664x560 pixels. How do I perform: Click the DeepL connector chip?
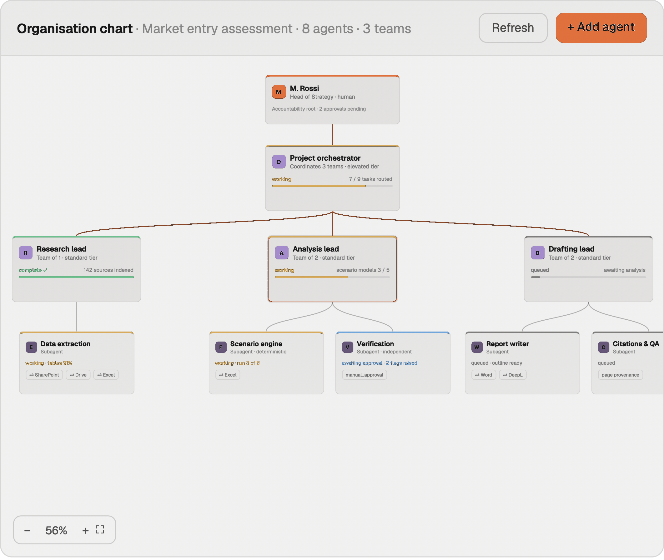point(512,375)
